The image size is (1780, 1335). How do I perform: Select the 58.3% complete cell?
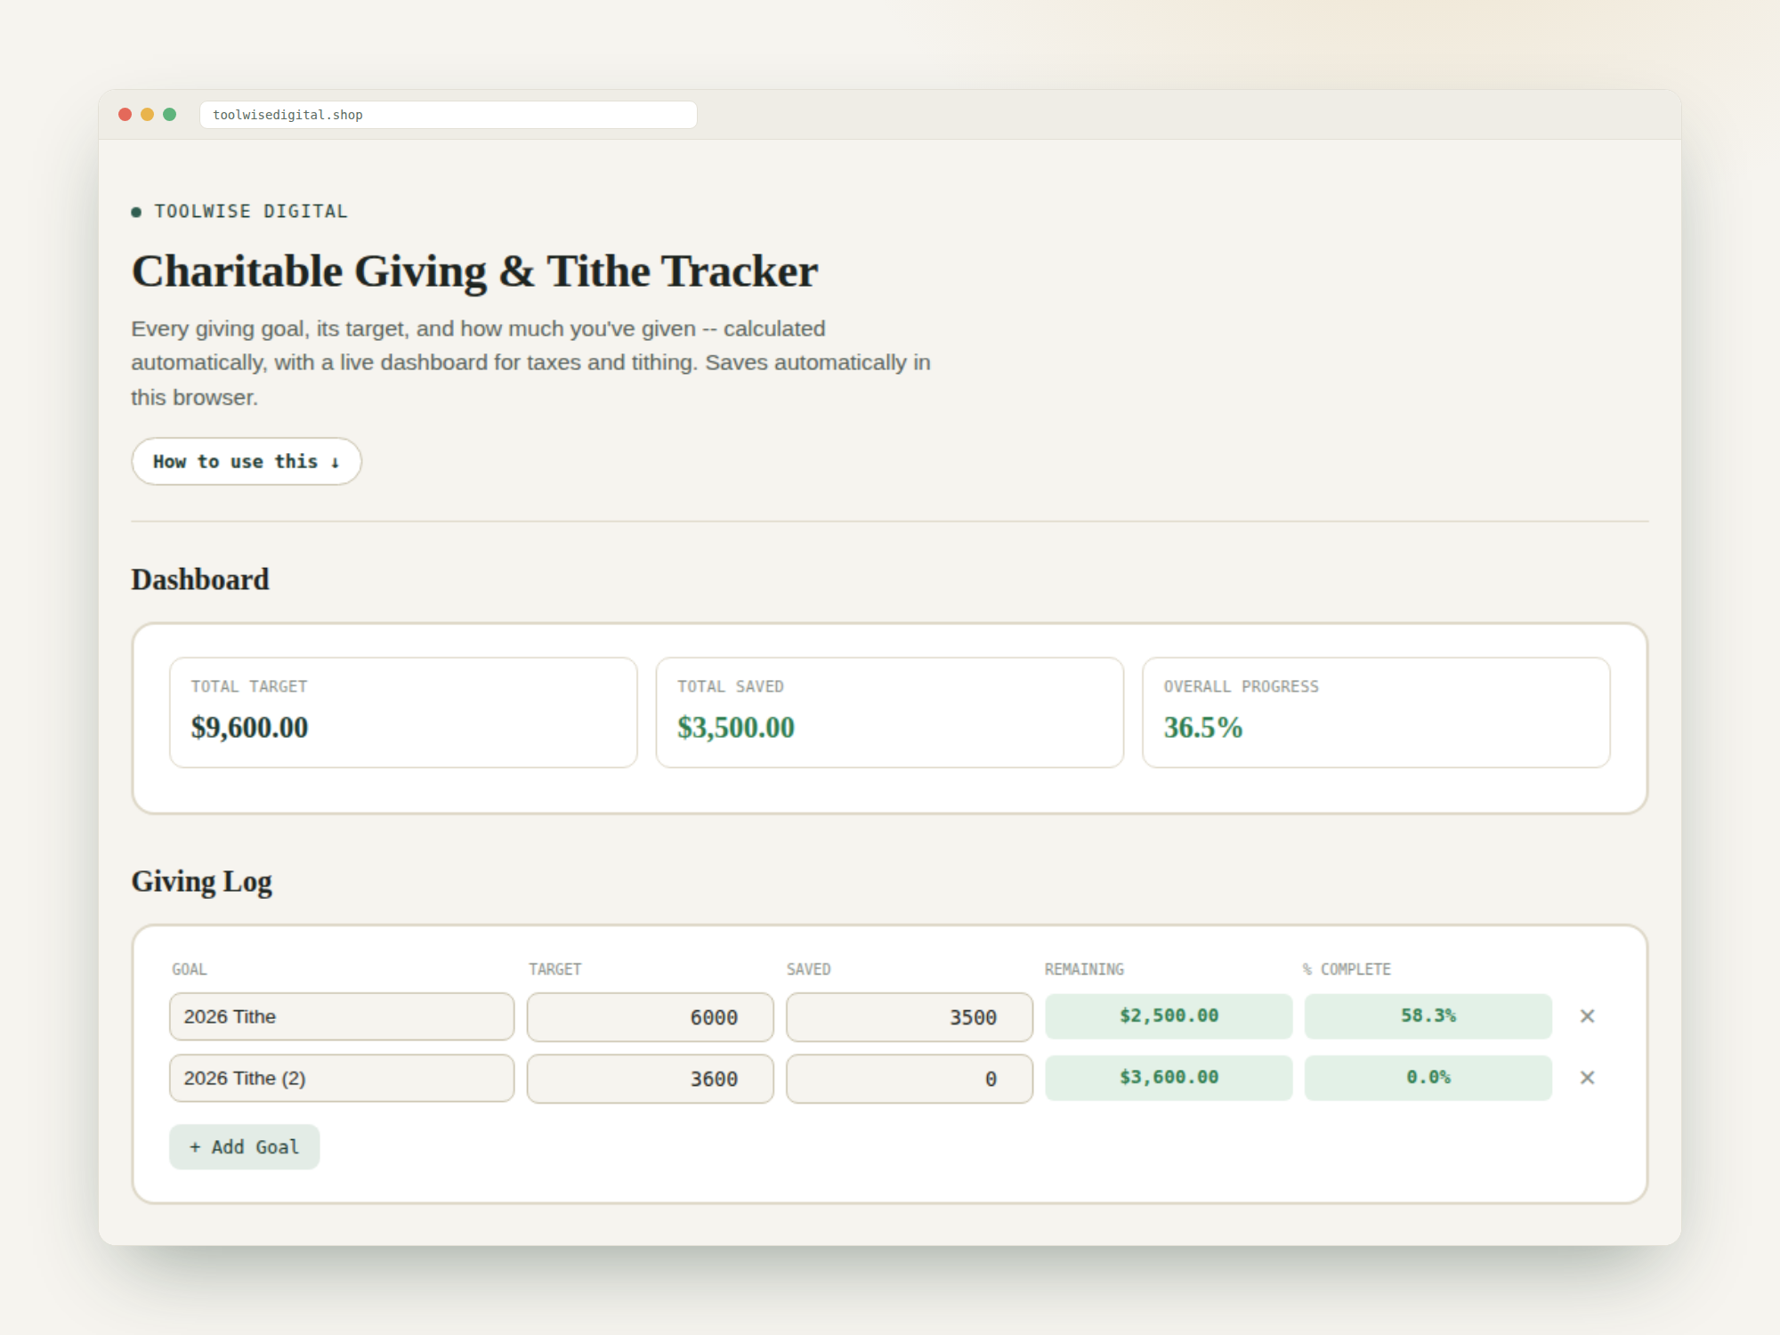[x=1428, y=1016]
